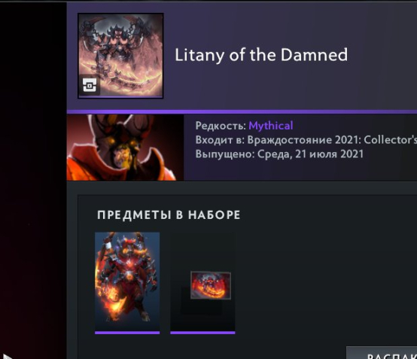Select the loading screen item card
Screen dimensions: 417x359
point(202,281)
